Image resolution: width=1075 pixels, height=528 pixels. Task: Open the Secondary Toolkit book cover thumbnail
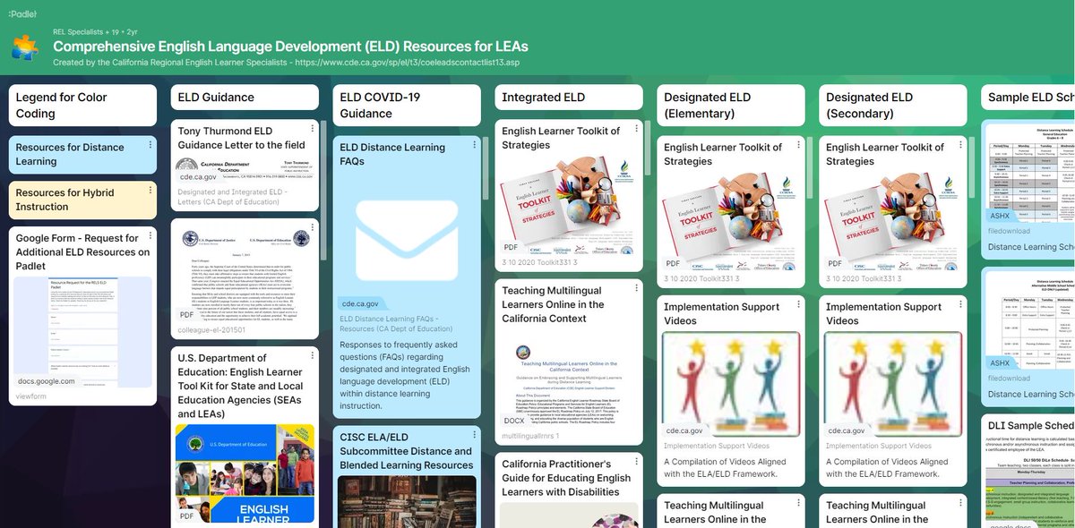(894, 221)
